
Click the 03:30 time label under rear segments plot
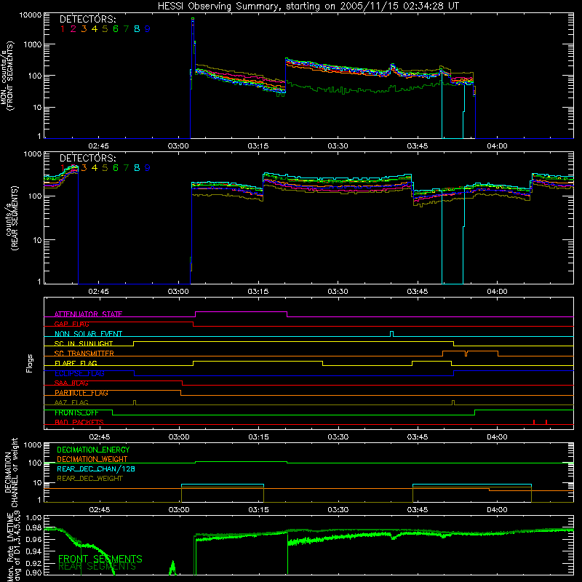(x=338, y=292)
